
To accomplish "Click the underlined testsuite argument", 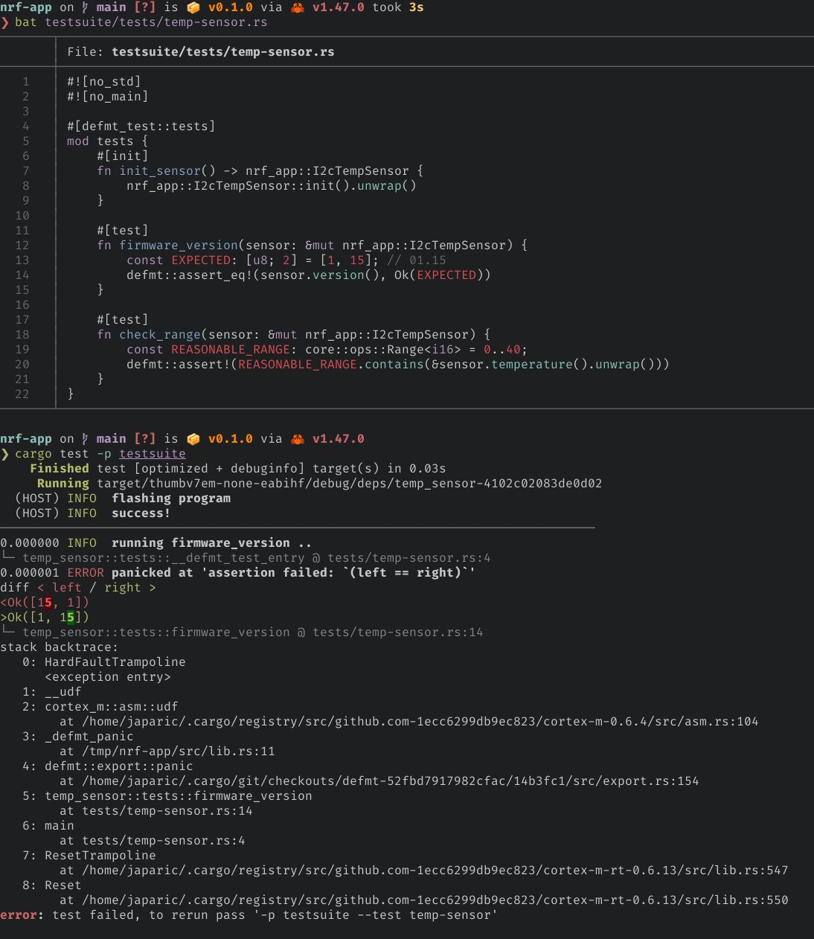I will [152, 453].
